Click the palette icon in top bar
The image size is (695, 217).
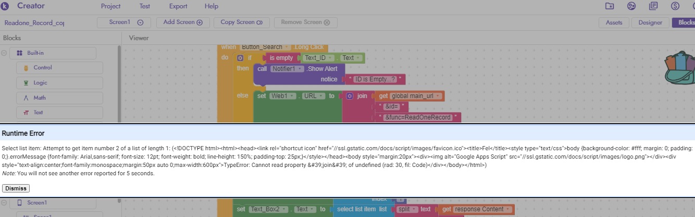click(x=631, y=6)
